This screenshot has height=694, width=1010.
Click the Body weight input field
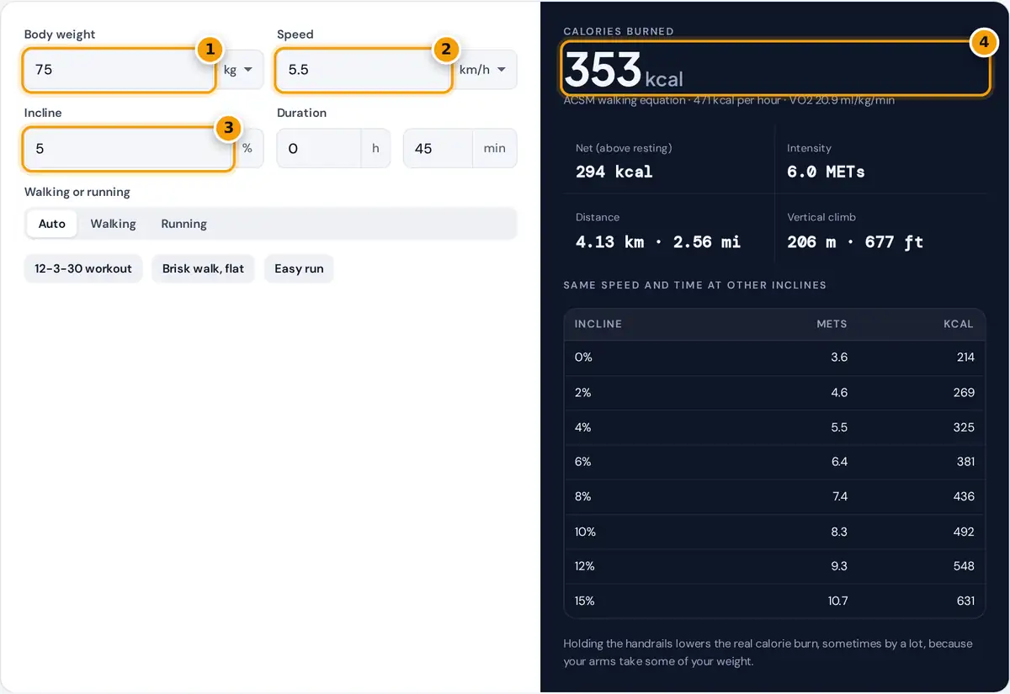pos(120,70)
